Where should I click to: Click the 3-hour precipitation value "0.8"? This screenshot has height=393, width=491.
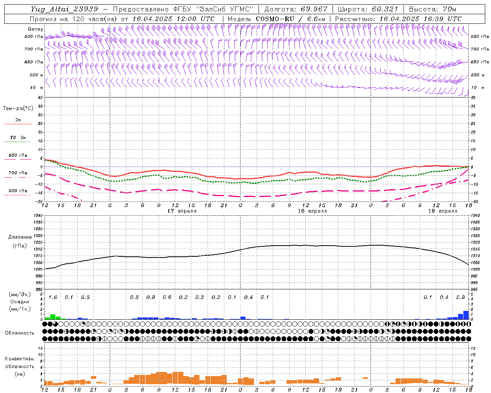point(151,297)
